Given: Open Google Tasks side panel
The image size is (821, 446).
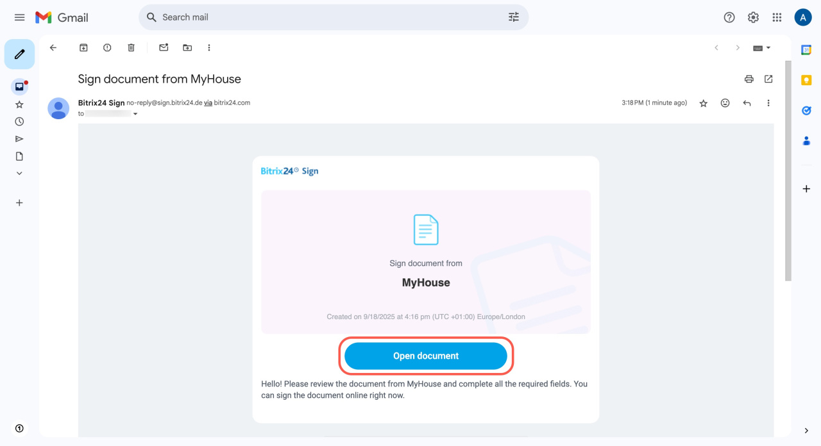Looking at the screenshot, I should click(x=806, y=110).
